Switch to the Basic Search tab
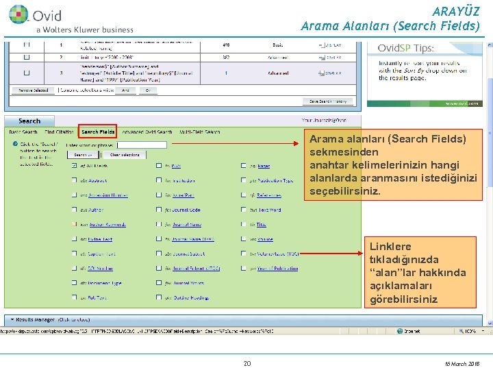This screenshot has width=493, height=370. pos(23,132)
